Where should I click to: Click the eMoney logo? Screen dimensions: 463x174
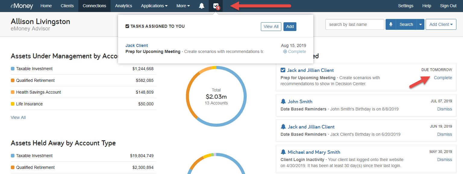[22, 6]
